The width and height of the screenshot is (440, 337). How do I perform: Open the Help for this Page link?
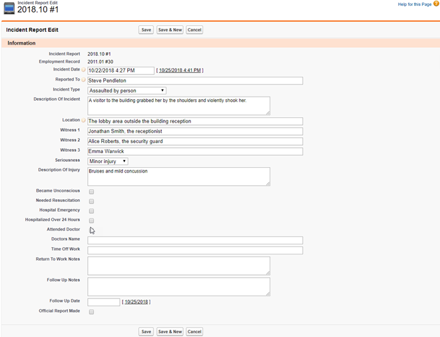click(x=414, y=5)
